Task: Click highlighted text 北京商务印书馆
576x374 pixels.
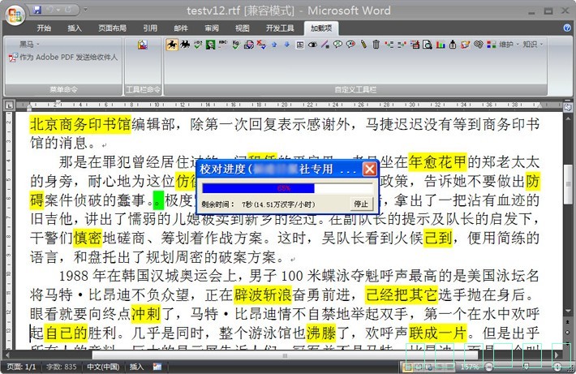Action: [80, 124]
